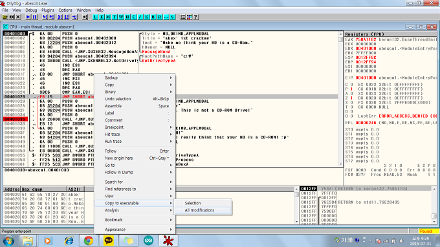The width and height of the screenshot is (440, 247).
Task: Expand the Search for submenu
Action: click(x=135, y=182)
